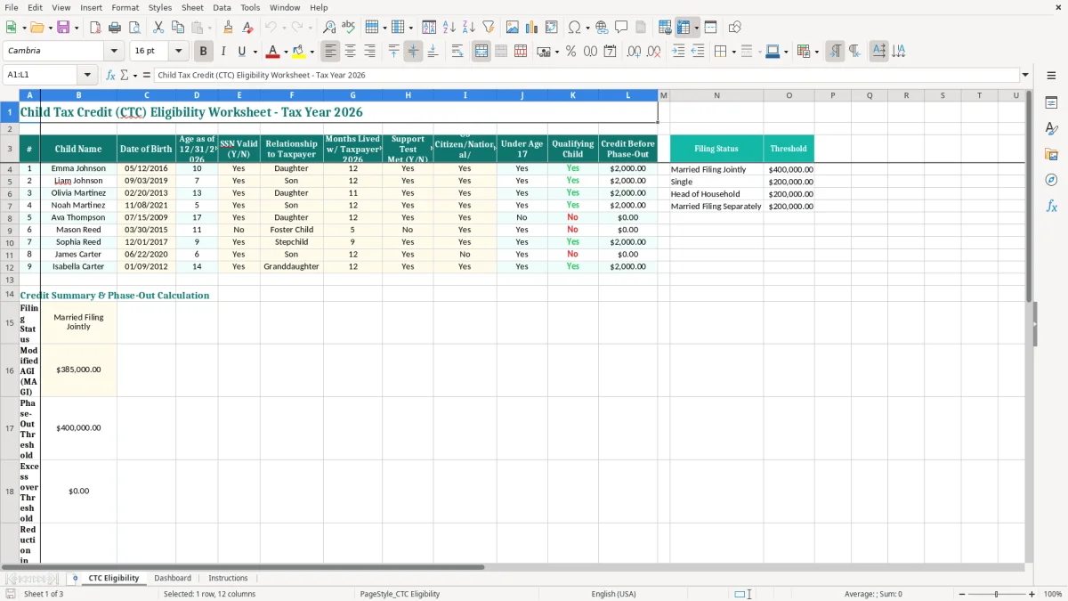1068x601 pixels.
Task: Toggle Freeze Rows and Columns
Action: click(x=684, y=28)
